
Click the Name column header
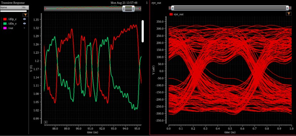tap(11, 7)
